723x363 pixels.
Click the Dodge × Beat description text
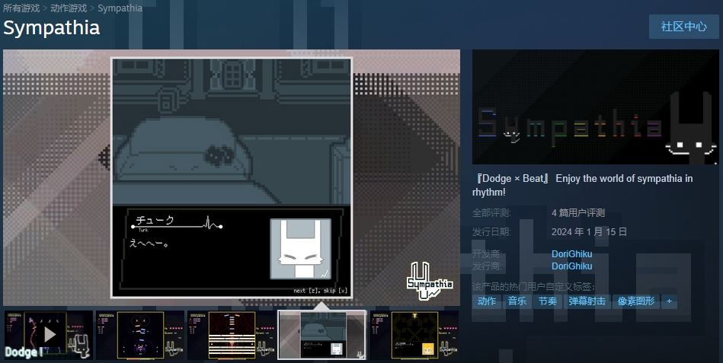coord(582,185)
